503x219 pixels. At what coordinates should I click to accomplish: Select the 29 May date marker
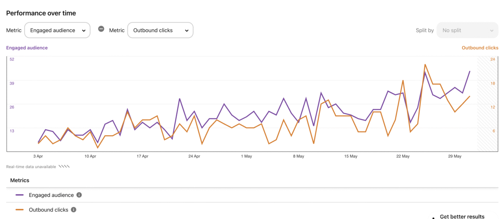[x=455, y=156]
